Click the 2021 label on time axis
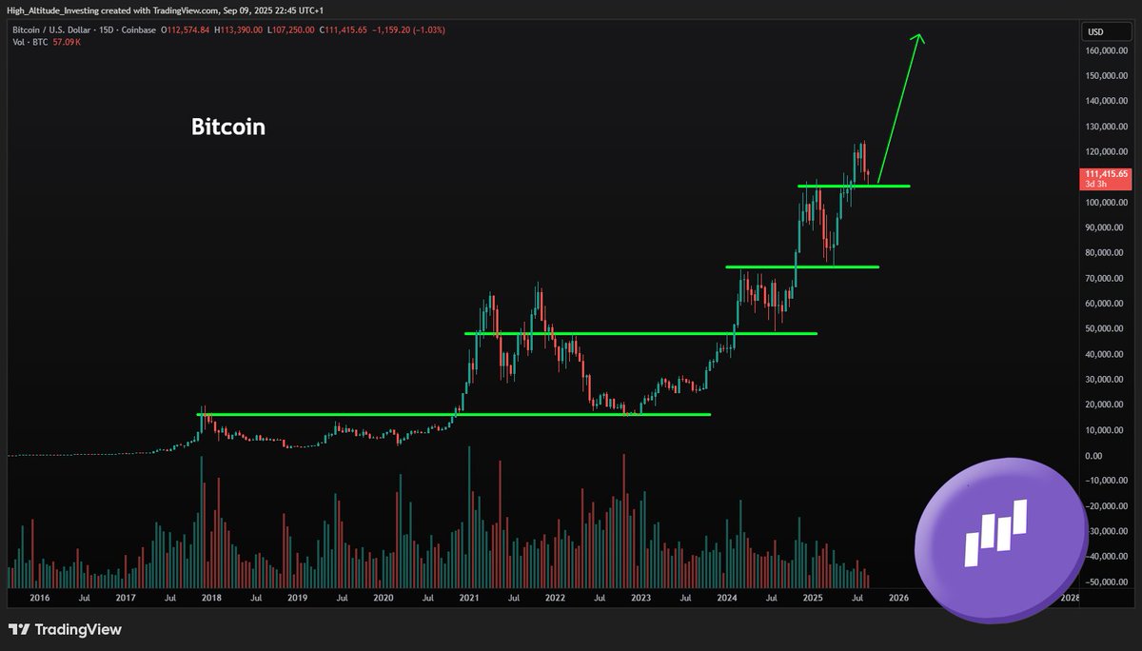The width and height of the screenshot is (1142, 651). (468, 599)
